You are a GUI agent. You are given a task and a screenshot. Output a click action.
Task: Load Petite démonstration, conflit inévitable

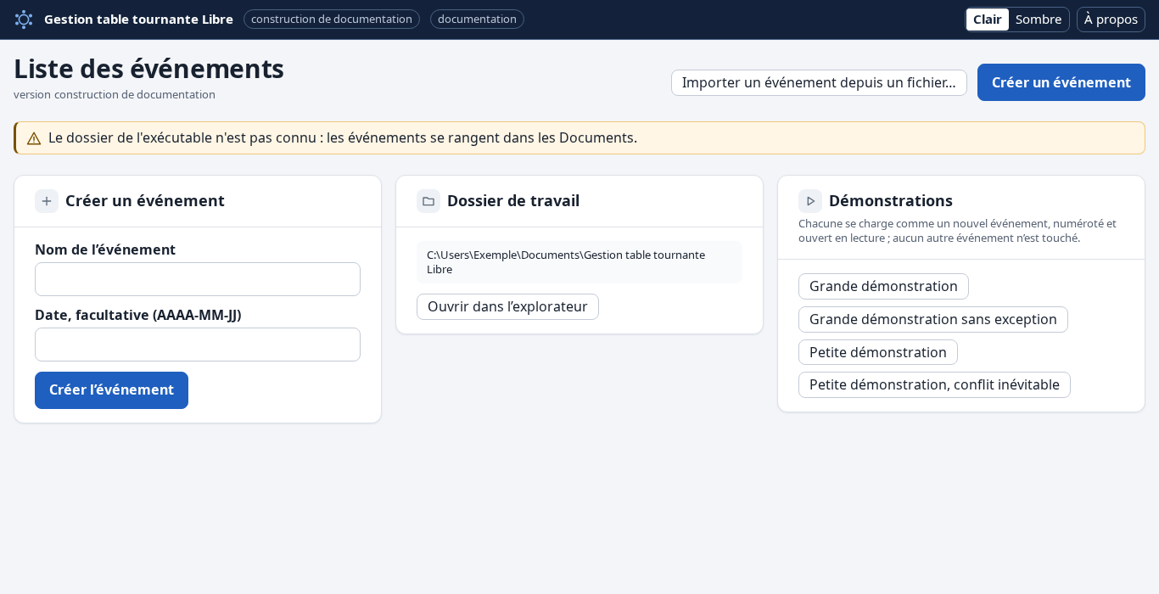pyautogui.click(x=934, y=384)
